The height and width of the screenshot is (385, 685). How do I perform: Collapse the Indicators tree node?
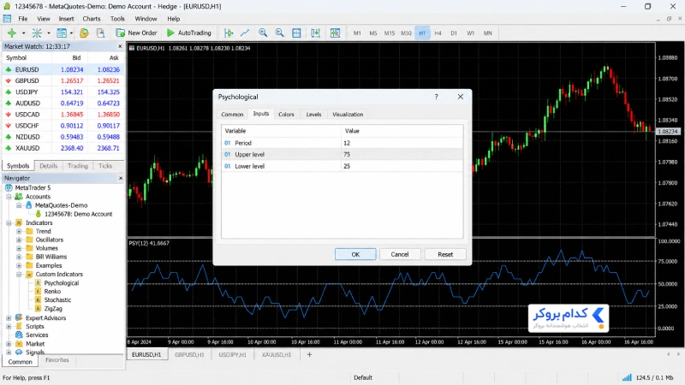(x=9, y=223)
